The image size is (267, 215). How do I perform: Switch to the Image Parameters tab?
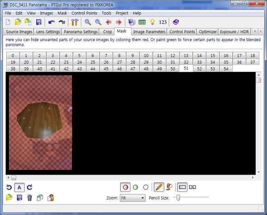[149, 32]
